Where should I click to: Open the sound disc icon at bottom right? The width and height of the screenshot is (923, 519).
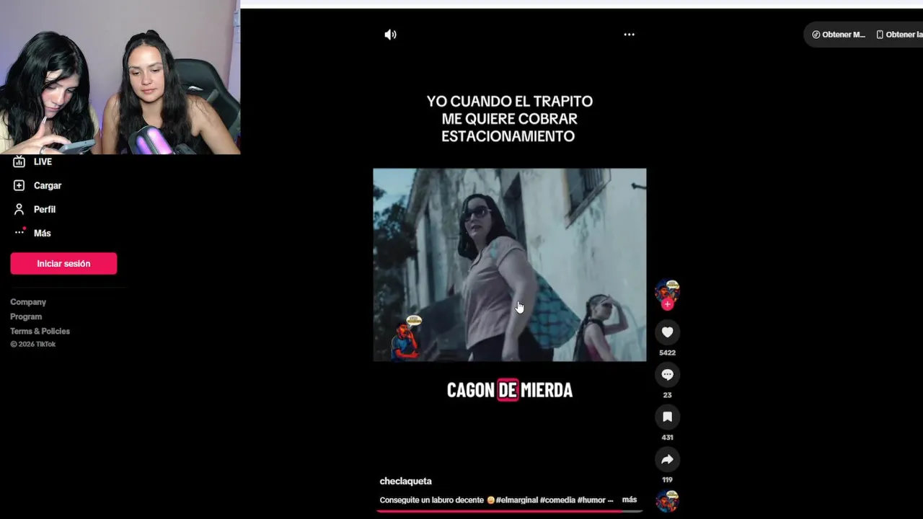point(667,500)
